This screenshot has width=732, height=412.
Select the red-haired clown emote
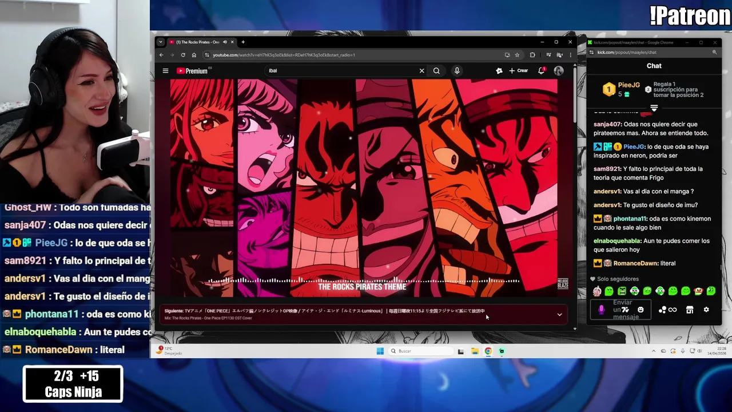coord(698,291)
